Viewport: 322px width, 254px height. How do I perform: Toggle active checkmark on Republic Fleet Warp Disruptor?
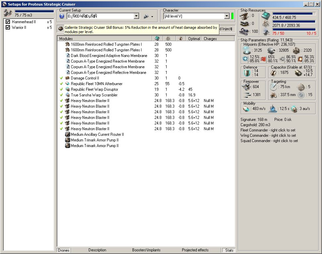61,89
